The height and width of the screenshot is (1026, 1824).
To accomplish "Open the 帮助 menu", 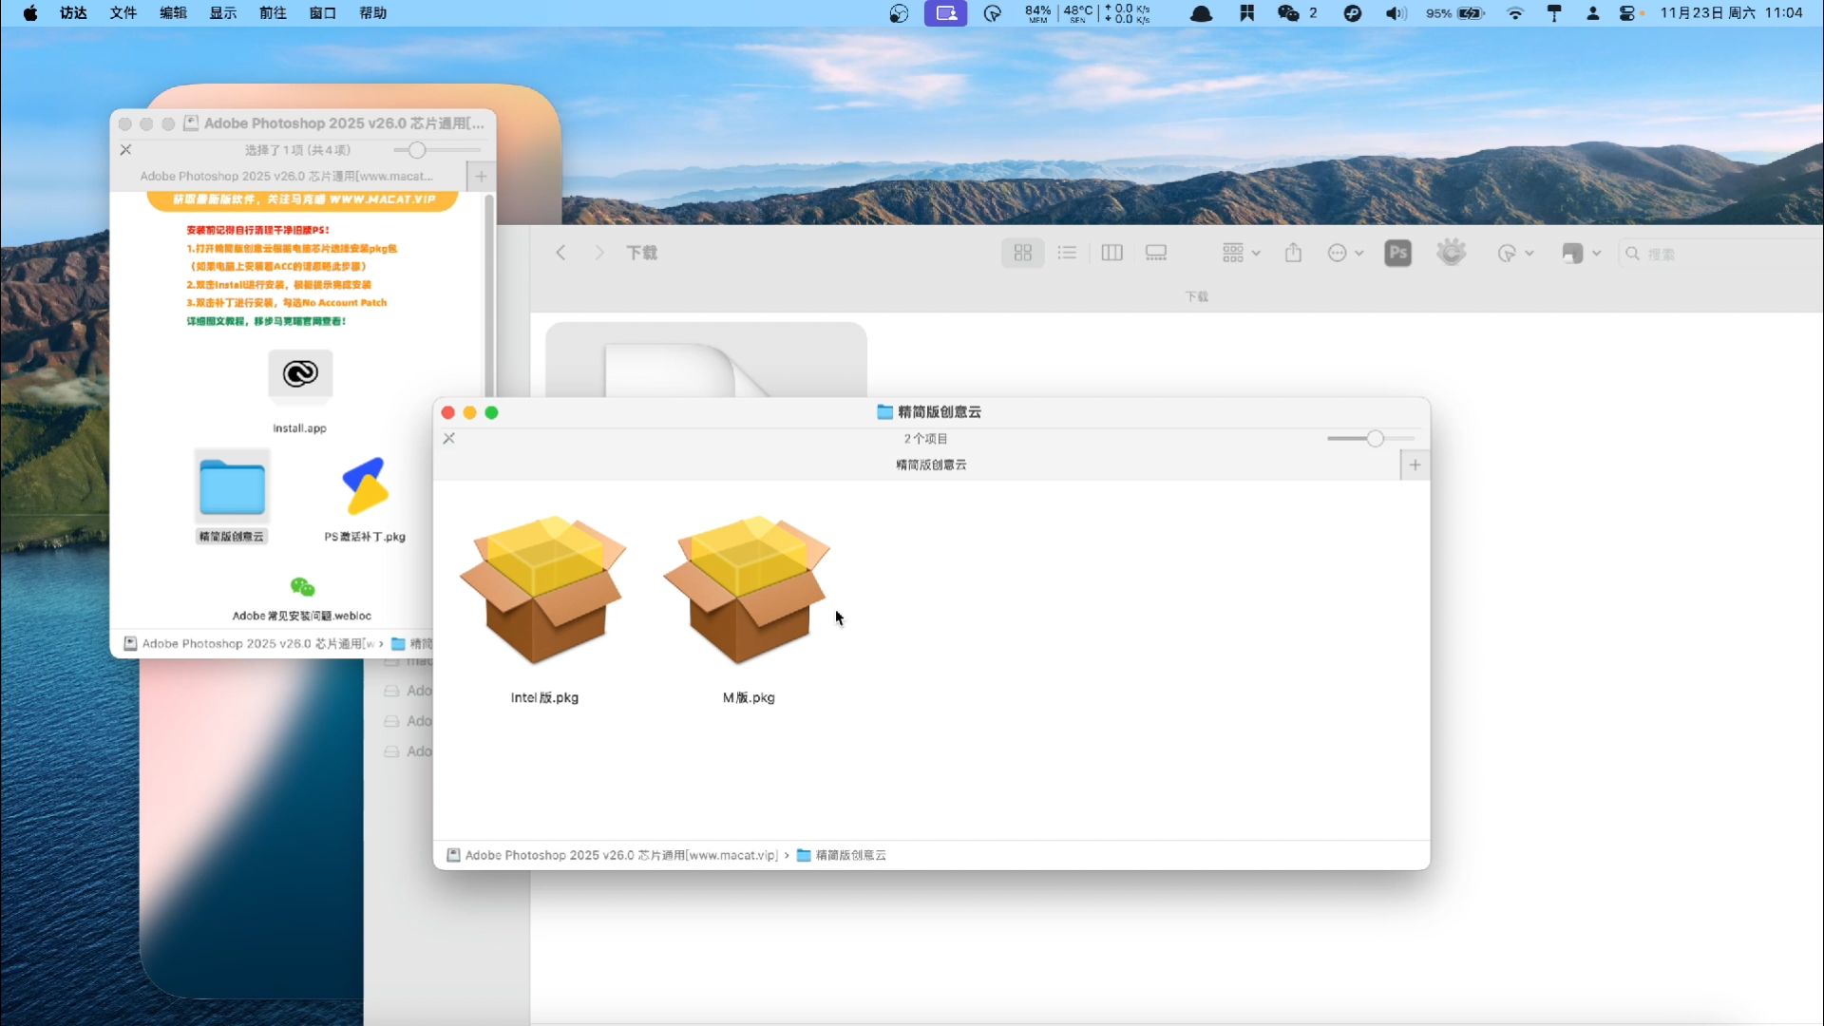I will (372, 13).
